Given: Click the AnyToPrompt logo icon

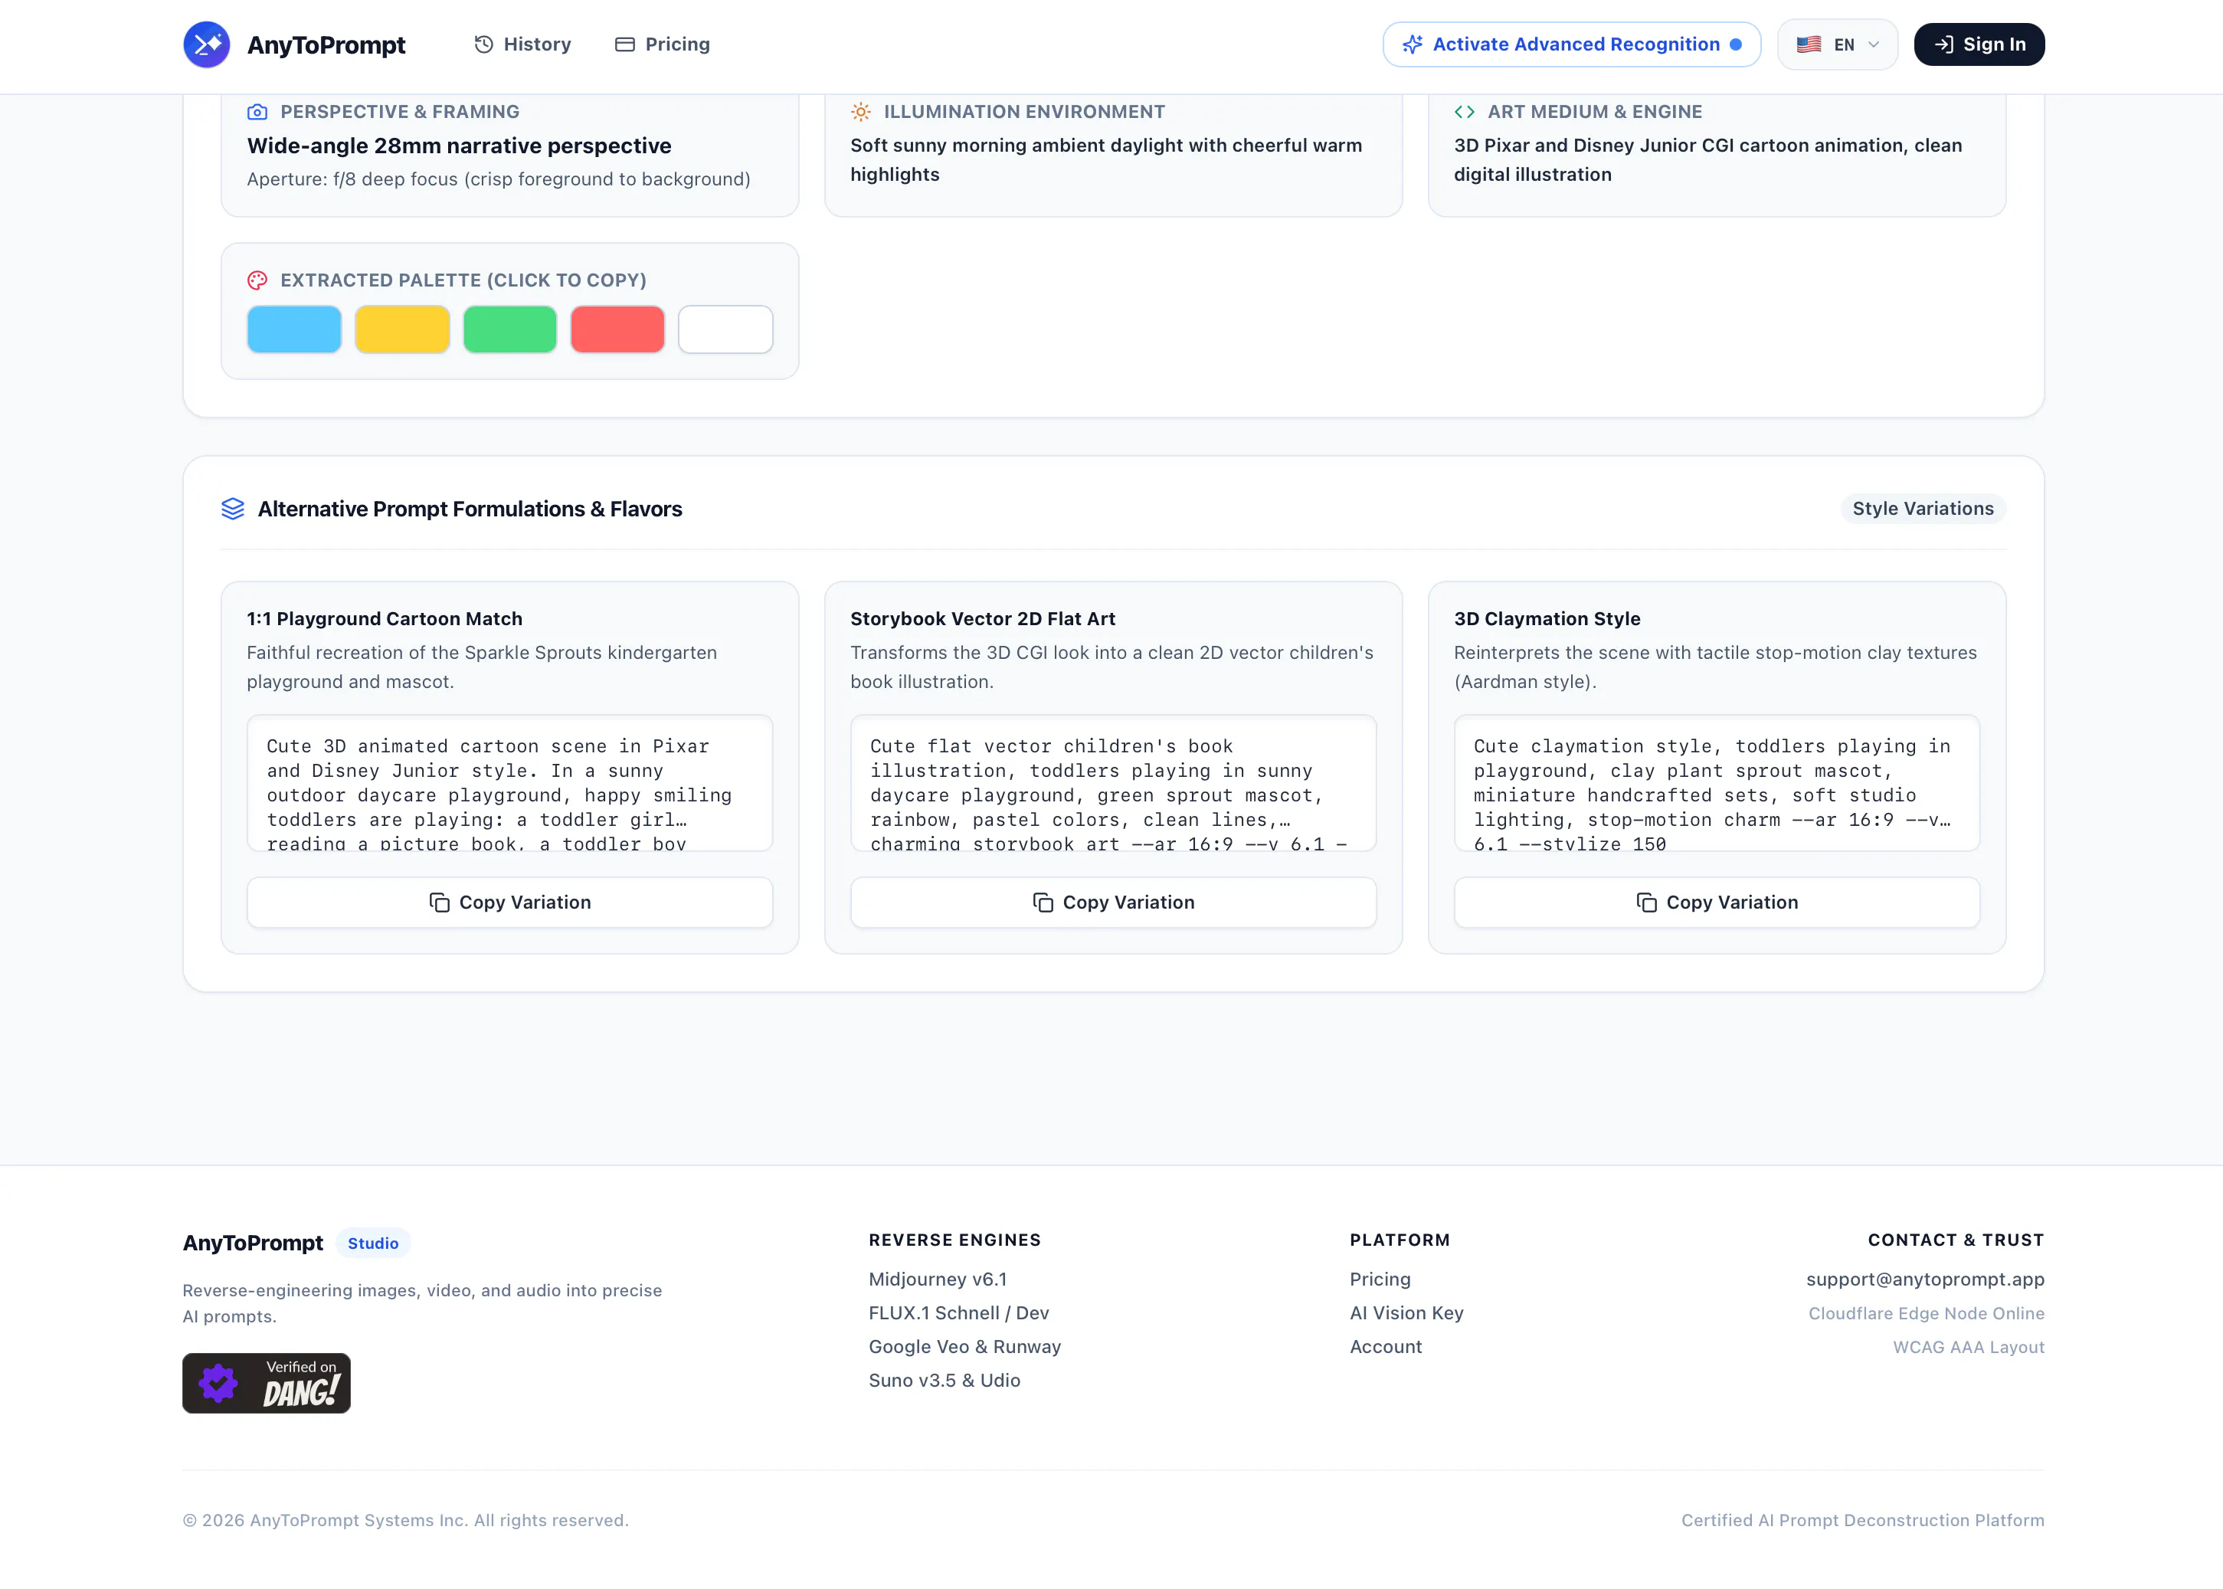Looking at the screenshot, I should coord(206,44).
